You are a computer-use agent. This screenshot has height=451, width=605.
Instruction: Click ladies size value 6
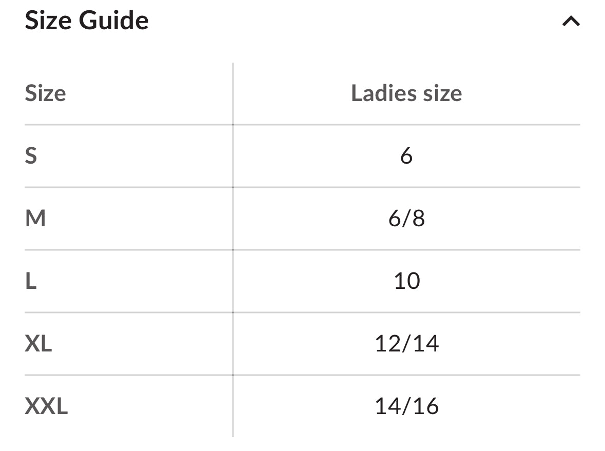pyautogui.click(x=406, y=156)
